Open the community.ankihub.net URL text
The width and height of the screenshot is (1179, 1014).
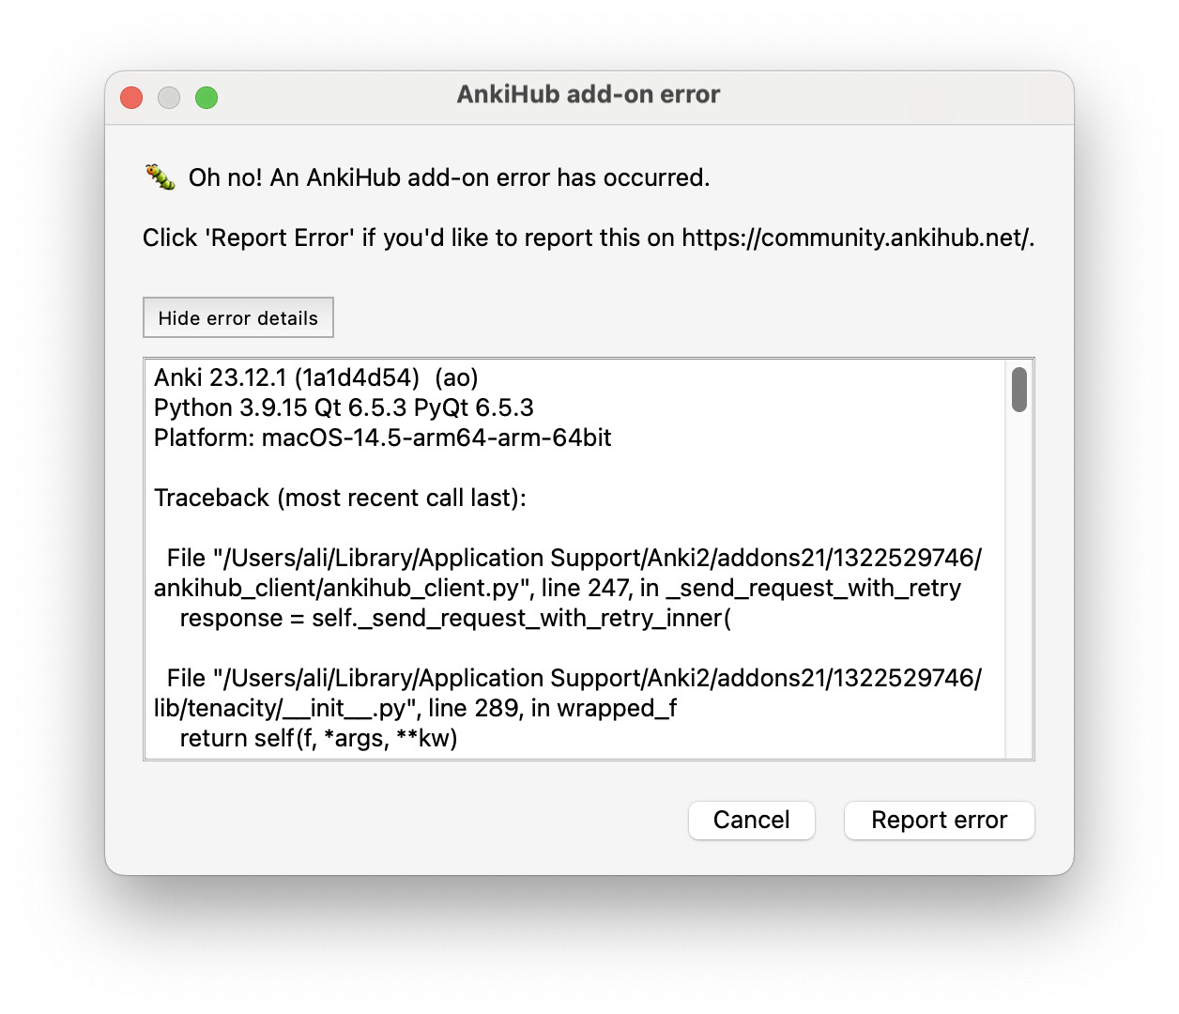[x=856, y=238]
